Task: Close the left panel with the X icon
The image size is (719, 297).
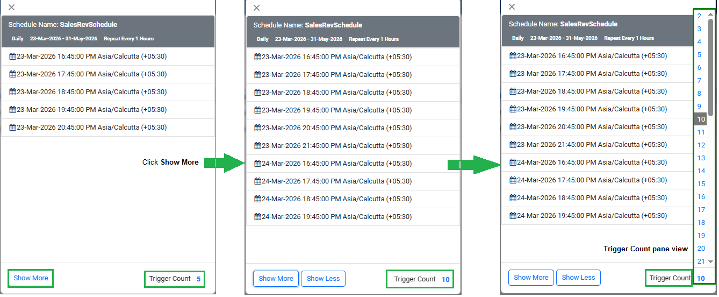Action: (x=12, y=7)
